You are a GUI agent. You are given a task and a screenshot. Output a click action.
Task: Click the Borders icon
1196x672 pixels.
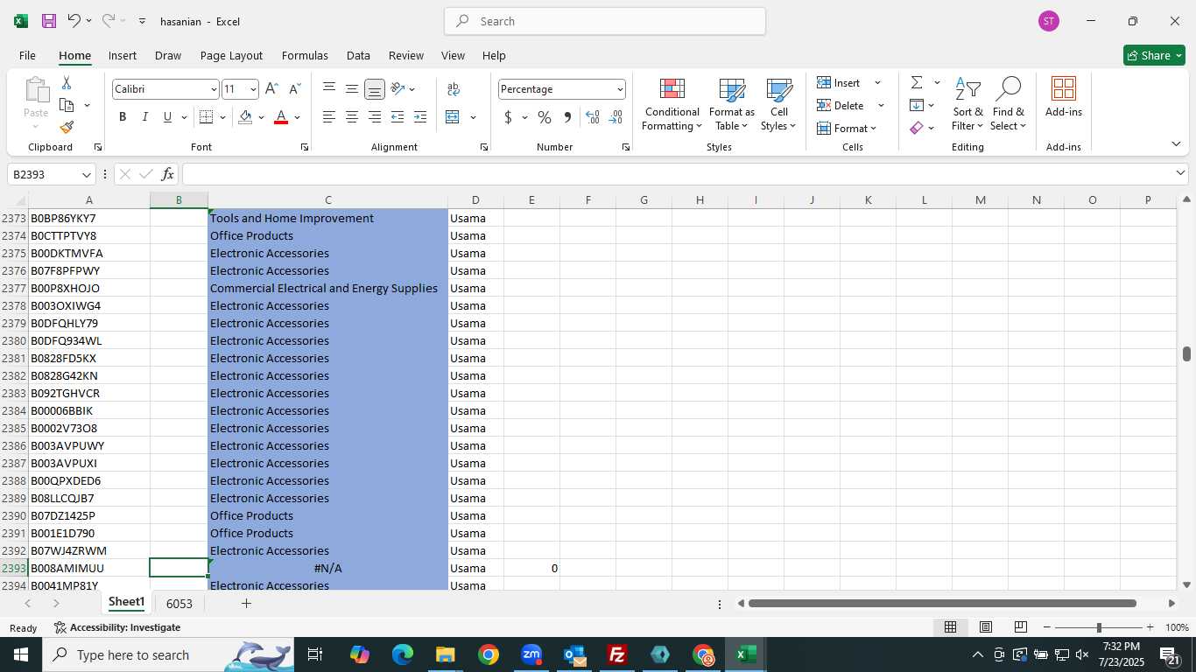tap(207, 117)
